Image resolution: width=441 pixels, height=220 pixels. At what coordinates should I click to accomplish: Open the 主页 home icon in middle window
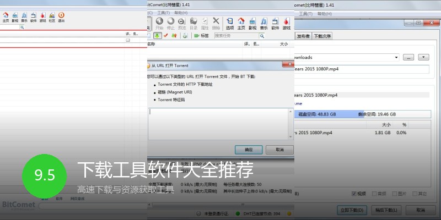(241, 24)
